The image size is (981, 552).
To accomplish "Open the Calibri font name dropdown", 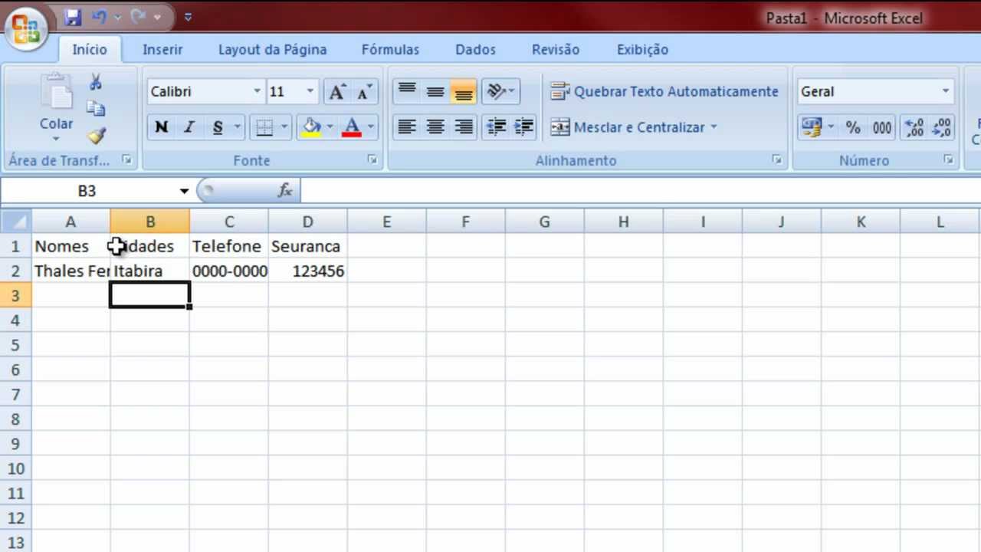I will tap(258, 91).
